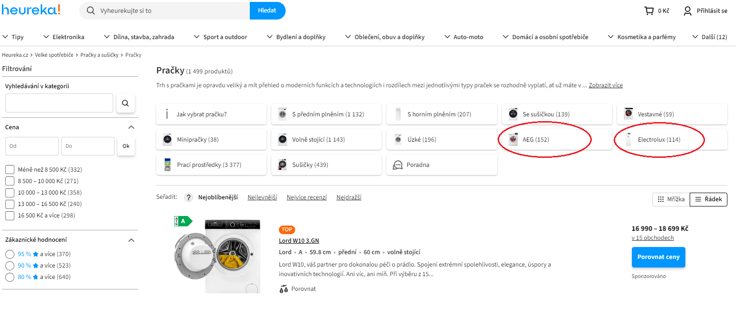Click the Porovnat scales icon for Lord W10

[x=284, y=288]
